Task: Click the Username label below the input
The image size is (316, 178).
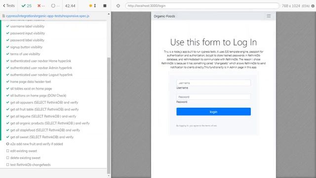Action: [182, 88]
